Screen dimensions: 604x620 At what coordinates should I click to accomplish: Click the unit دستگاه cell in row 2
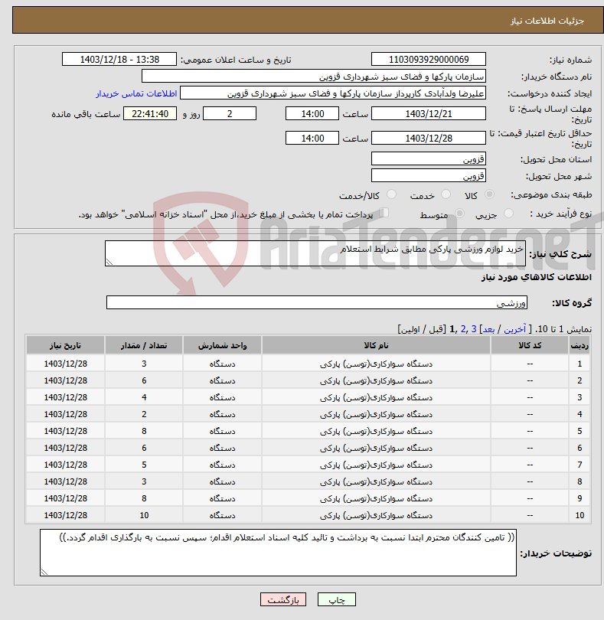click(x=222, y=380)
